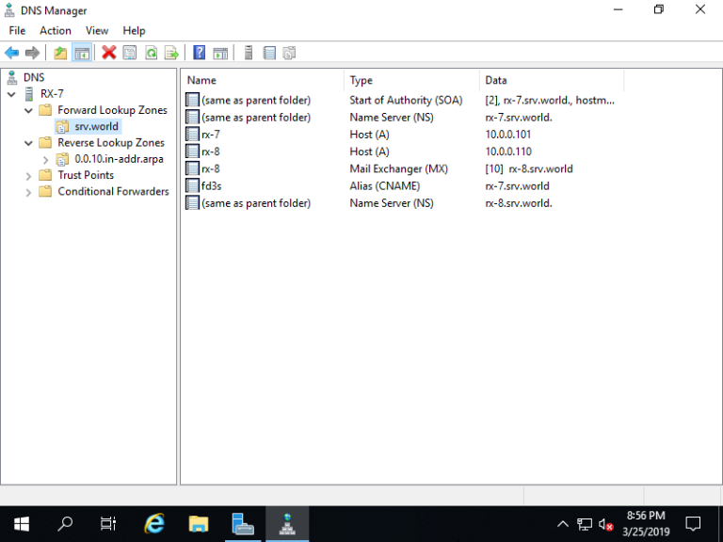
Task: Toggle Show/Hide Action Pane toolbar icon
Action: pyautogui.click(x=220, y=53)
